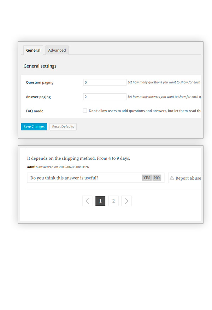Jump to page 2 in pagination

(x=113, y=201)
